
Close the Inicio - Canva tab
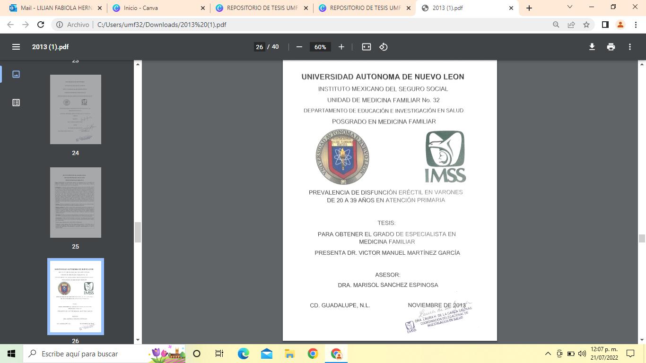[x=202, y=8]
